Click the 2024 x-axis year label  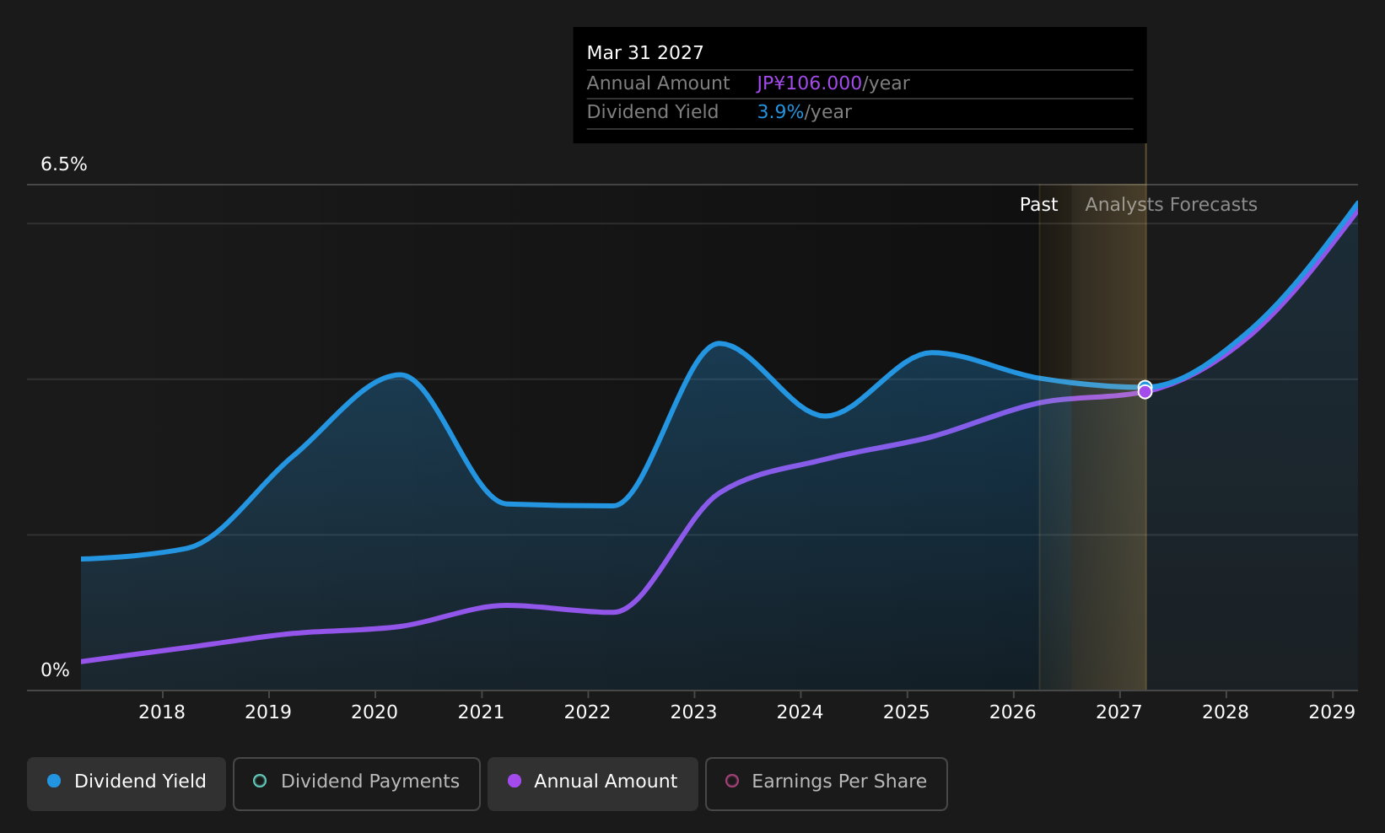800,712
